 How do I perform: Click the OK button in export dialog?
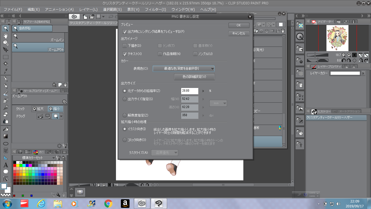239,25
